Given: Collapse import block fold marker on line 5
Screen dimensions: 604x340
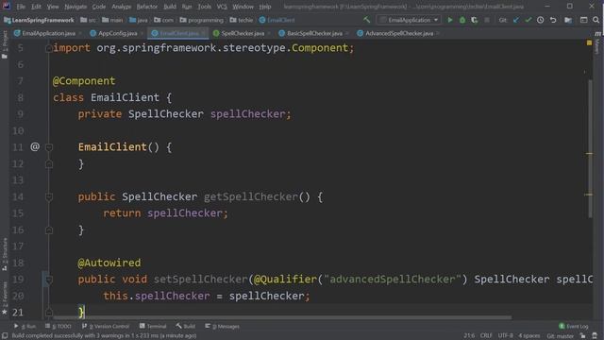Looking at the screenshot, I should (49, 48).
